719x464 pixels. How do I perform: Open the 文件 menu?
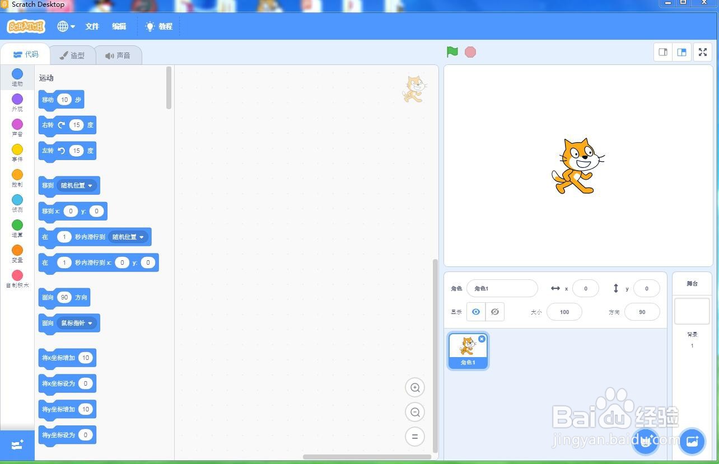tap(92, 26)
